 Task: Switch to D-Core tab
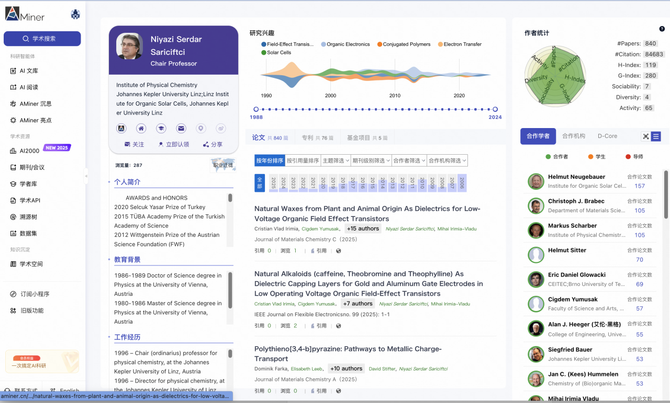(607, 136)
